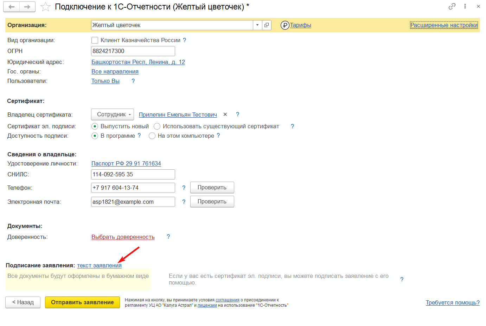
Task: Show help for Сертификат эл. подписи options
Action: [x=293, y=126]
